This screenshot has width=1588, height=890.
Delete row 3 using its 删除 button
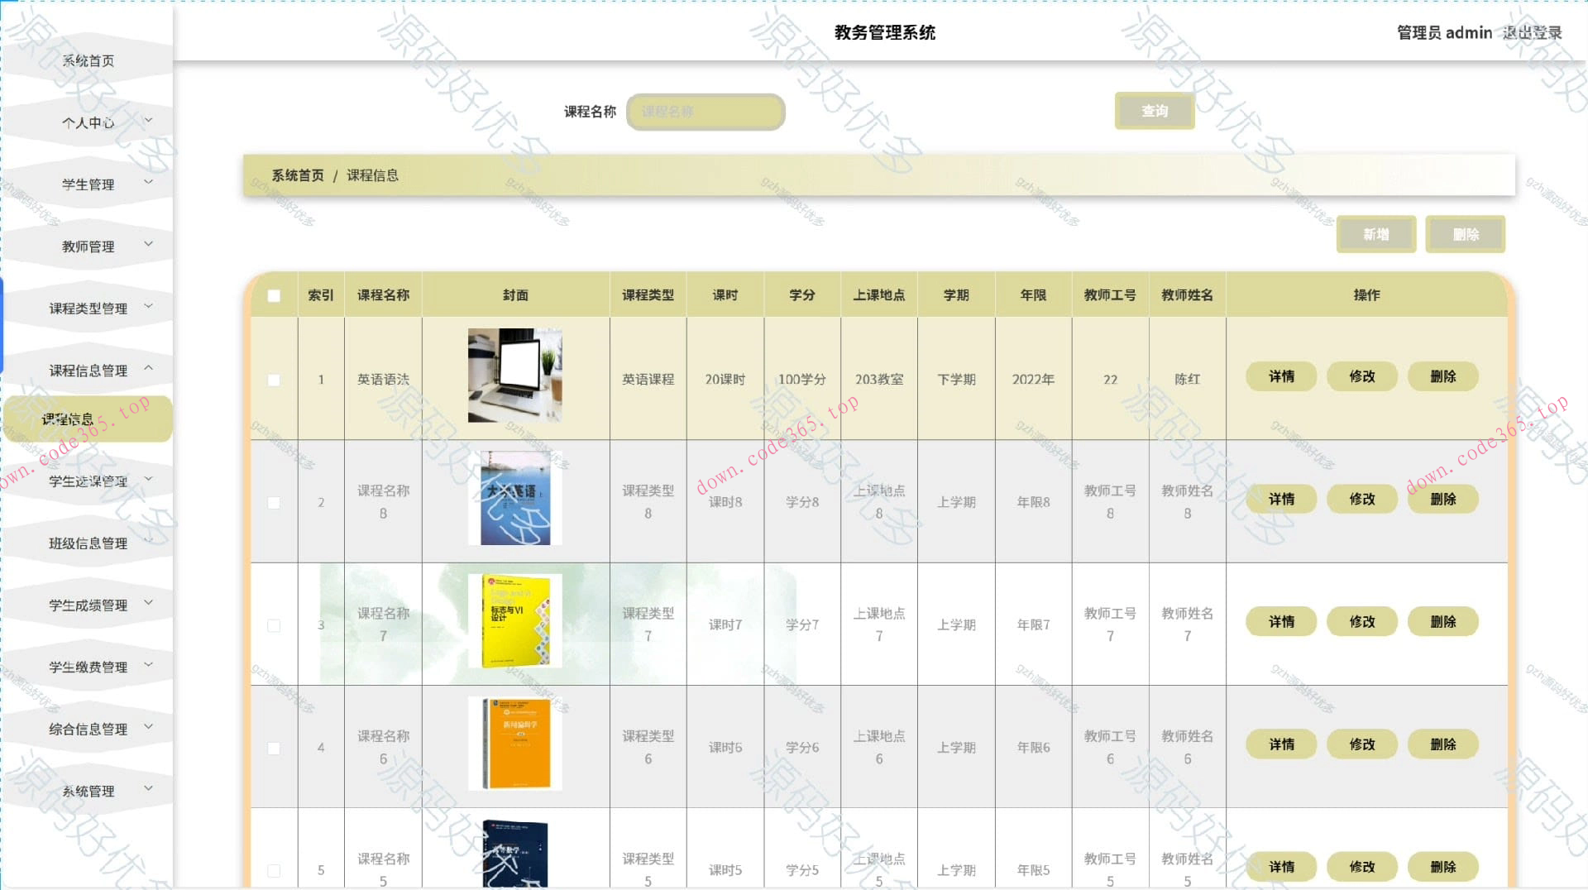point(1442,621)
